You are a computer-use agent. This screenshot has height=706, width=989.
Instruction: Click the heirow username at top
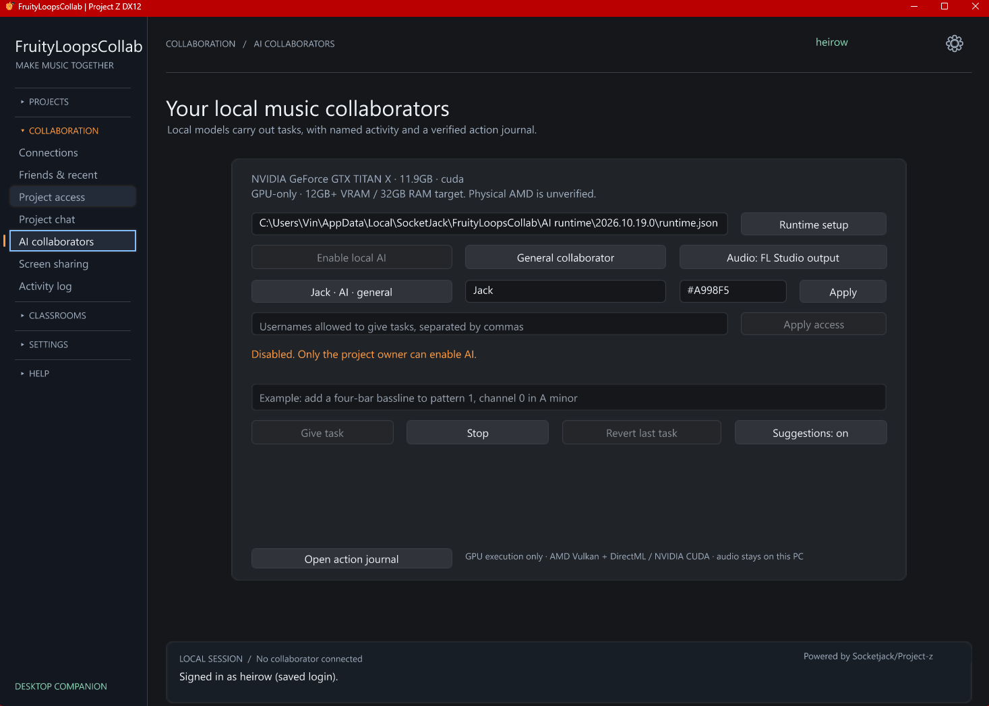832,42
